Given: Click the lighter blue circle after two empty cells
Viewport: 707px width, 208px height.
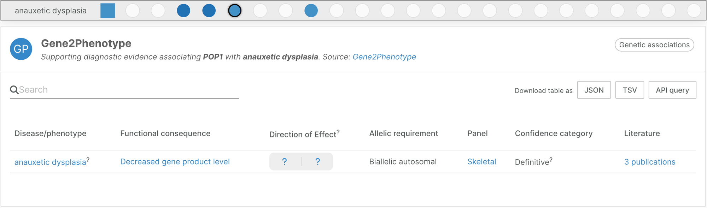Looking at the screenshot, I should 311,11.
